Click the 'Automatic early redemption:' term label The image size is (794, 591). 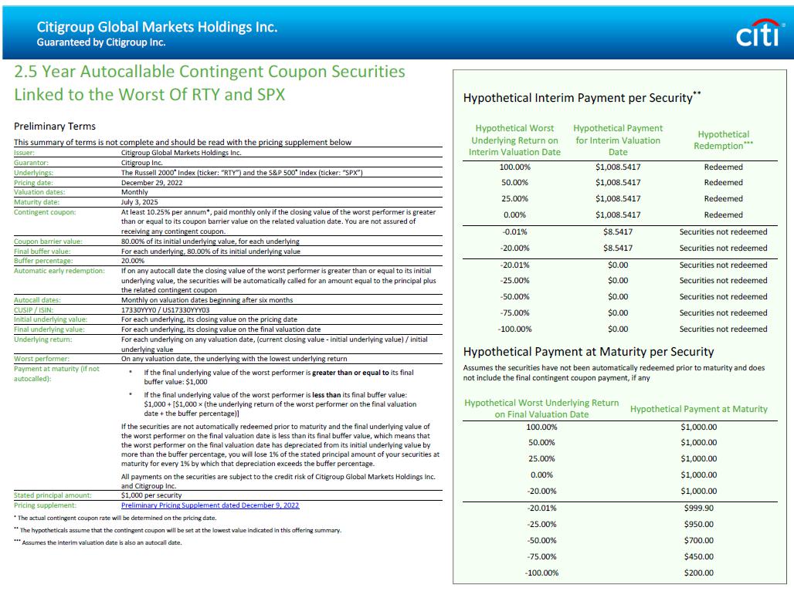59,271
